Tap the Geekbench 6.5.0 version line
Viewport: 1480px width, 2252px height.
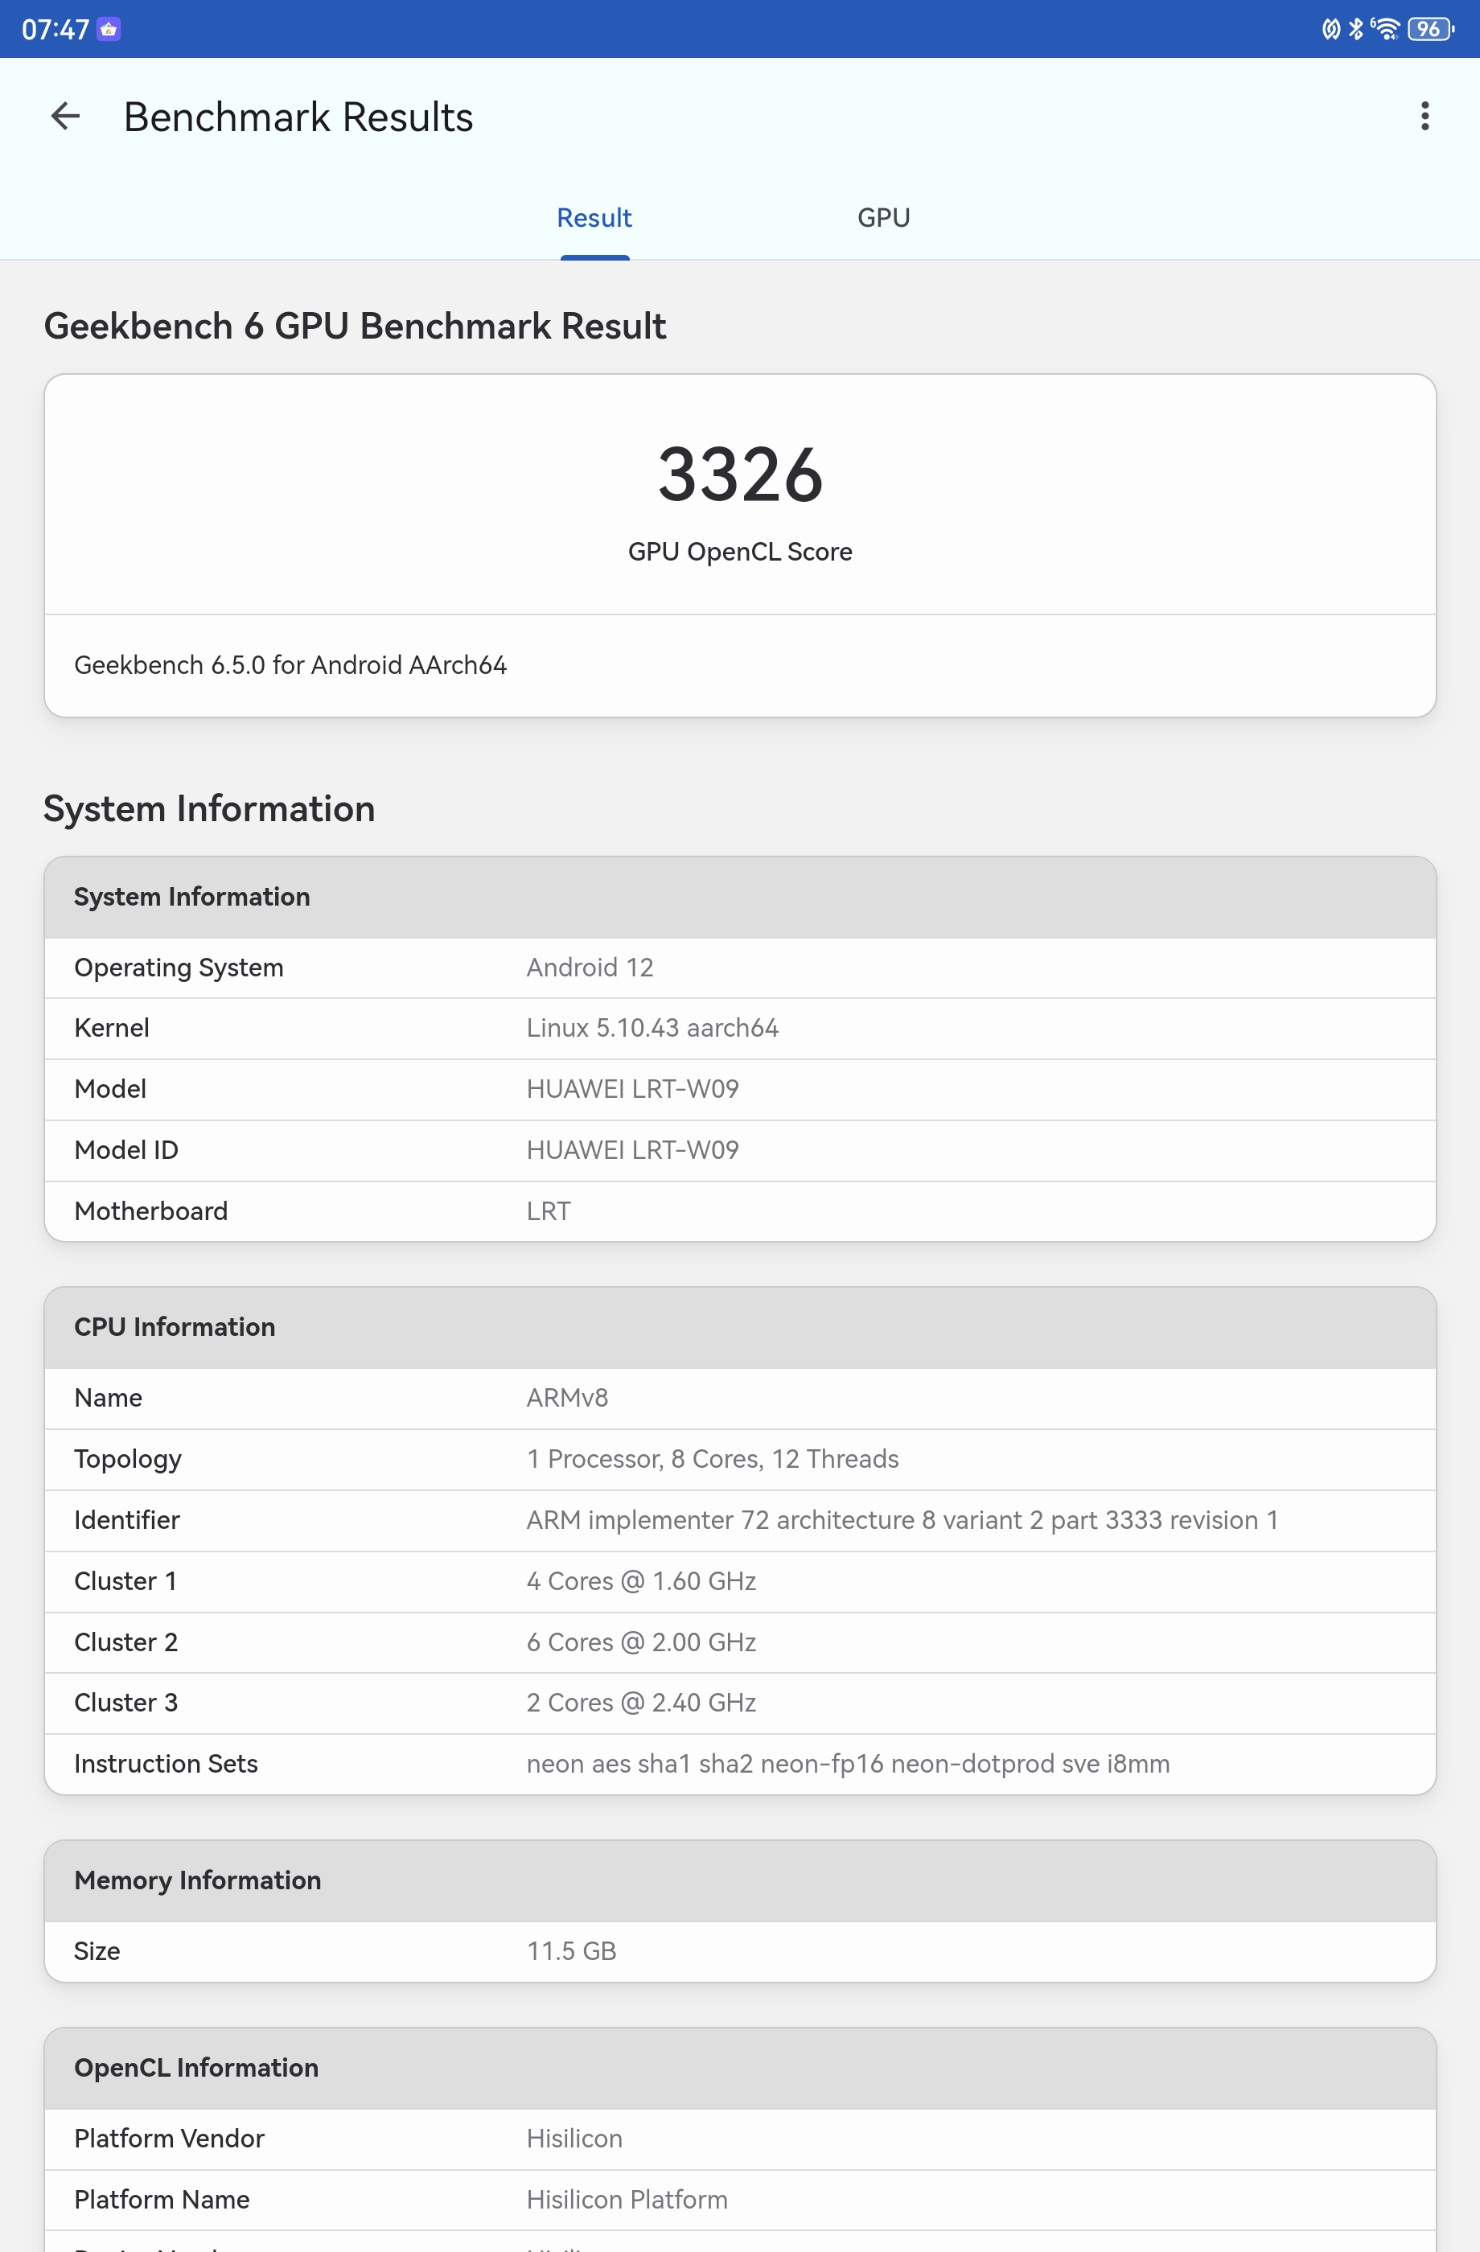tap(290, 665)
